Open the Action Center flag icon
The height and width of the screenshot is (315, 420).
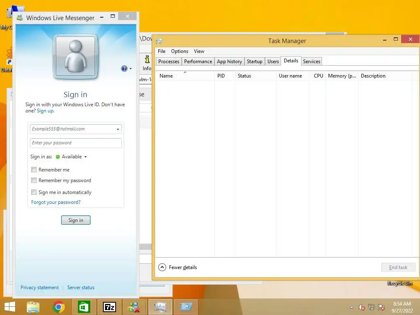tap(381, 307)
